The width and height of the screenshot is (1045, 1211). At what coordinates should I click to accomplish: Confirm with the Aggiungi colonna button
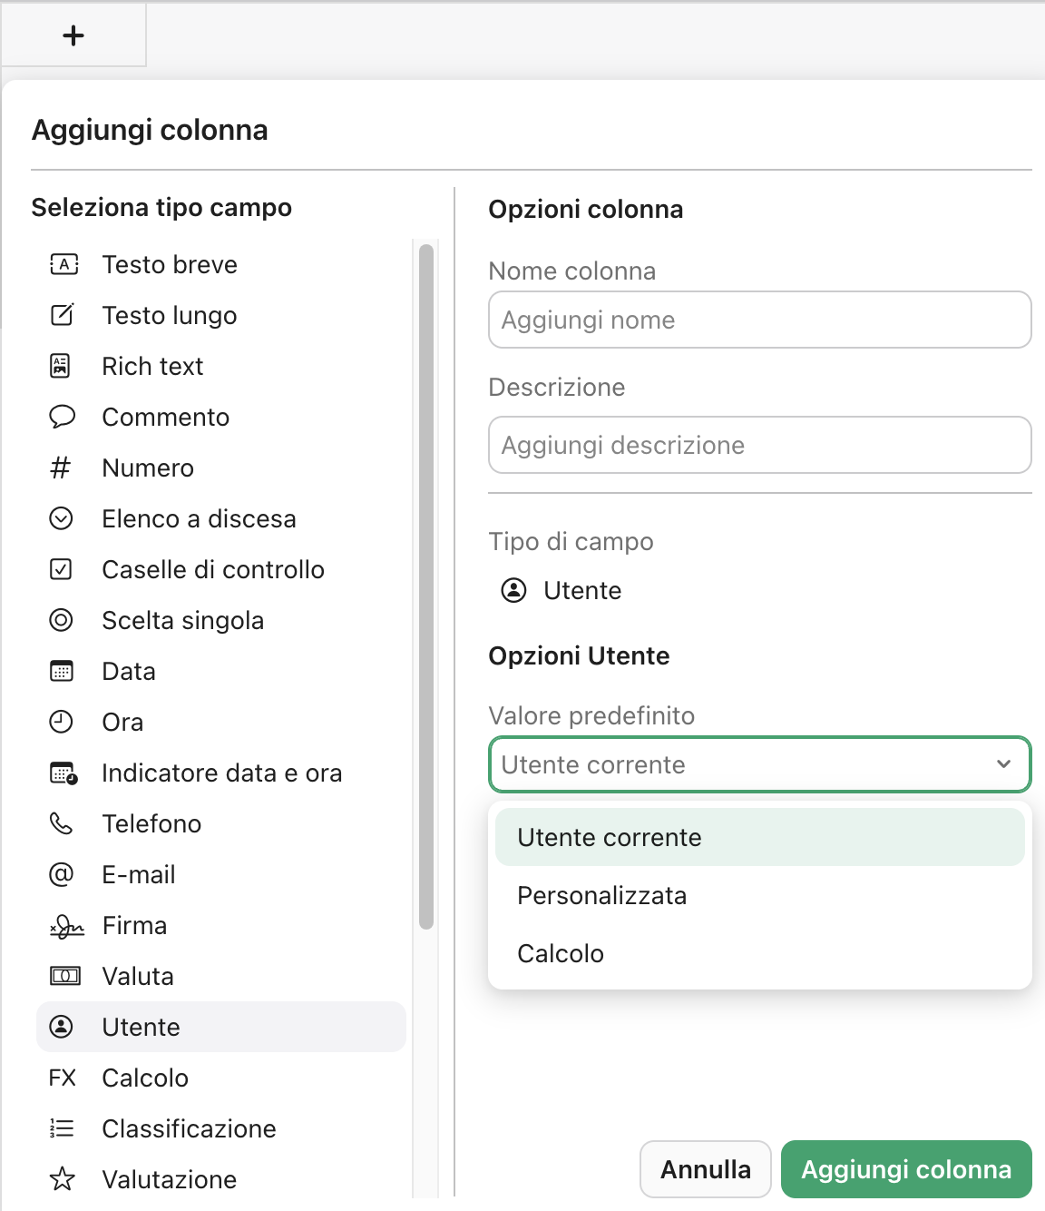point(905,1169)
